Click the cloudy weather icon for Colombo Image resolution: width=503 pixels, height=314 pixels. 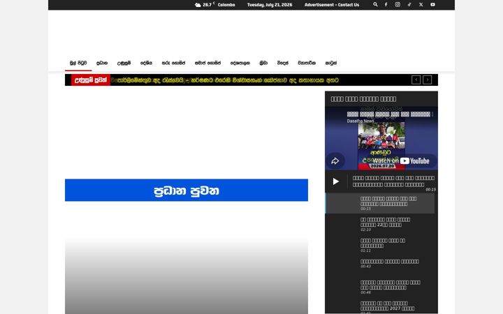[x=198, y=5]
